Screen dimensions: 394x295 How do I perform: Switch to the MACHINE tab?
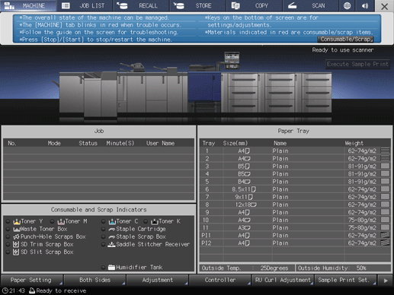click(x=28, y=5)
